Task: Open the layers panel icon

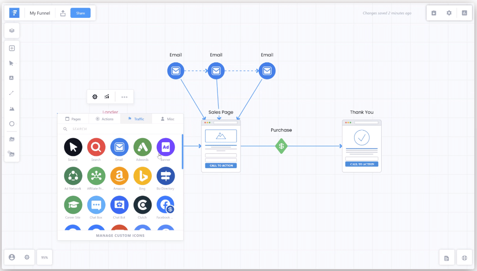Action: coord(12,31)
